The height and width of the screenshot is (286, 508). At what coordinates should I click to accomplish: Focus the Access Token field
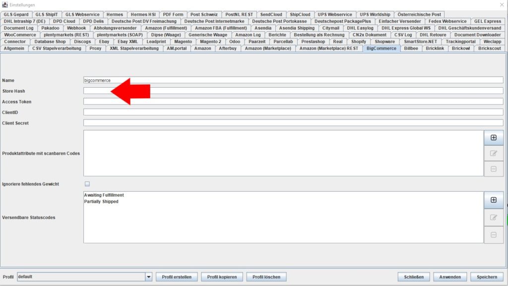[x=293, y=102]
